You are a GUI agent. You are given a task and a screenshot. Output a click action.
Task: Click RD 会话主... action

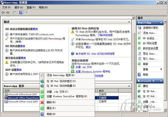[x=150, y=38]
